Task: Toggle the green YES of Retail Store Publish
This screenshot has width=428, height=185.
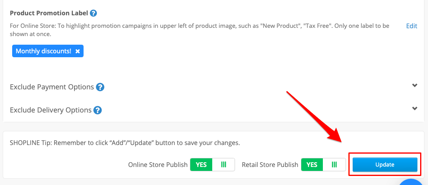Action: coord(312,165)
